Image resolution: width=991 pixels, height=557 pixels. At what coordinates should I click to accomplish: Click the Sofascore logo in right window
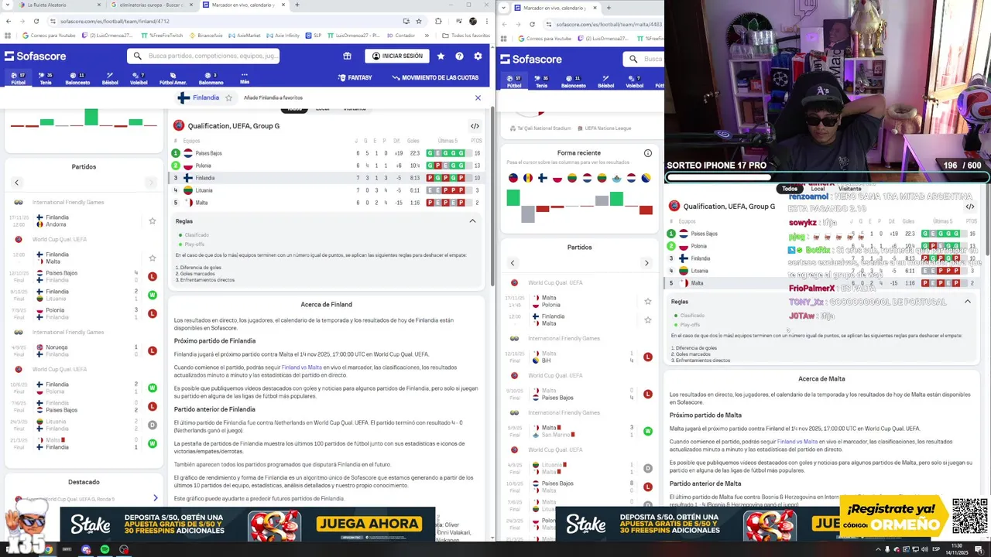[530, 59]
